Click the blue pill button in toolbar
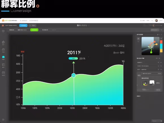This screenshot has height=123, width=164. (23, 25)
